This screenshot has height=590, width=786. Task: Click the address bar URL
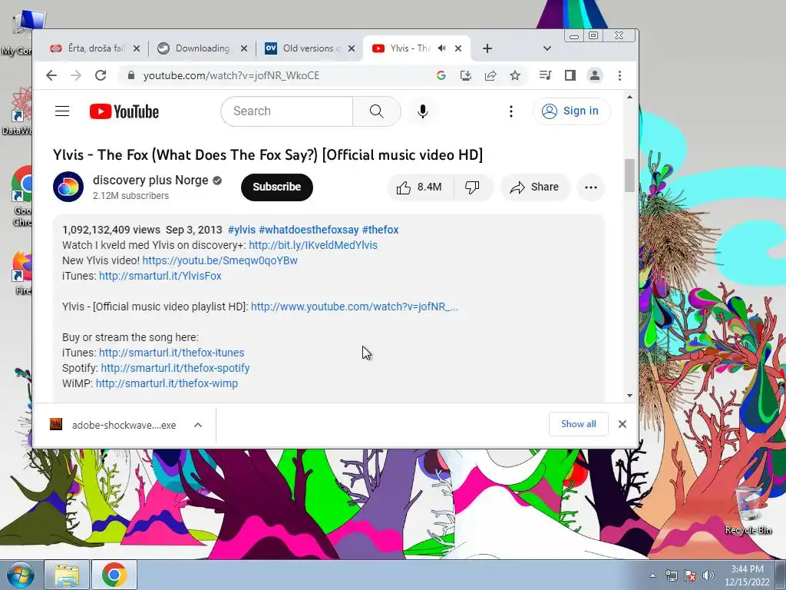coord(231,75)
